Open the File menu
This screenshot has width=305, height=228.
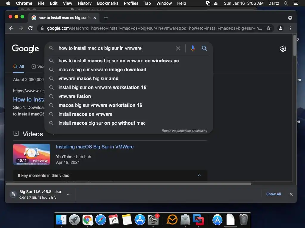tap(41, 3)
